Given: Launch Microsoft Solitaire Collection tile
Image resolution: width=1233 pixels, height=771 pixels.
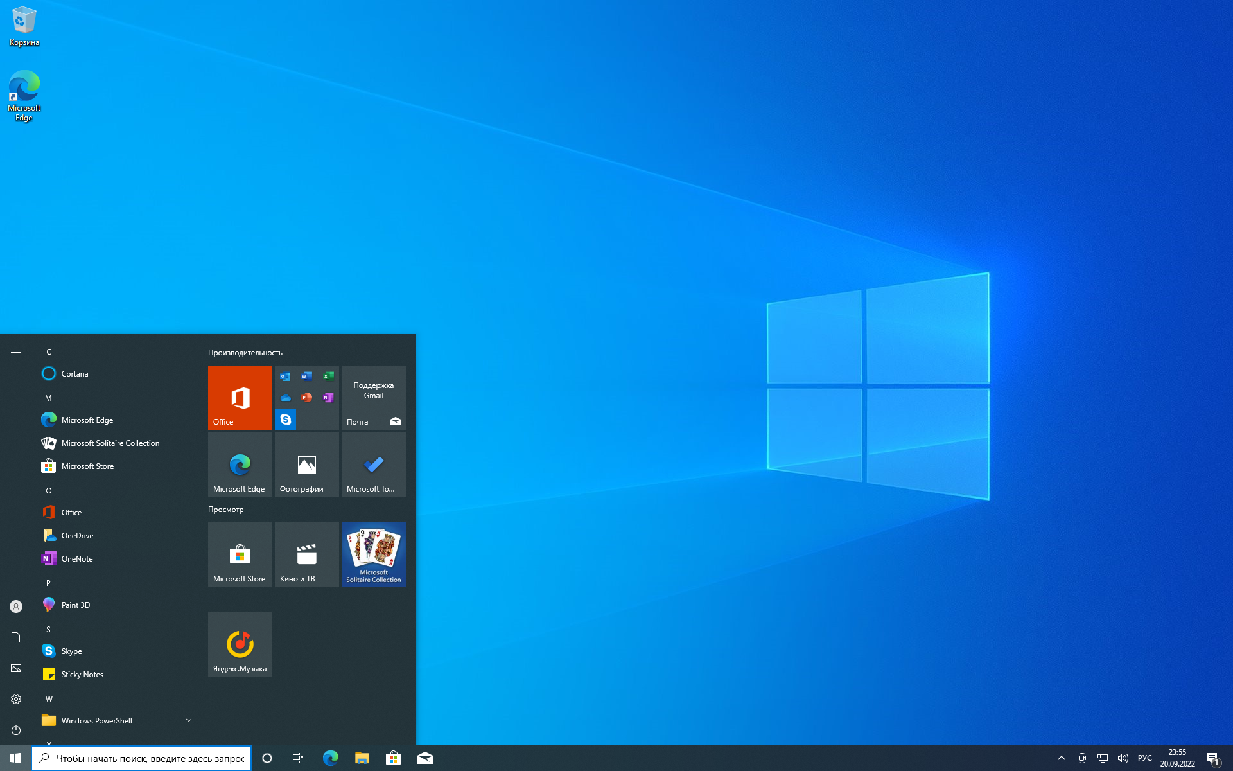Looking at the screenshot, I should (x=372, y=553).
